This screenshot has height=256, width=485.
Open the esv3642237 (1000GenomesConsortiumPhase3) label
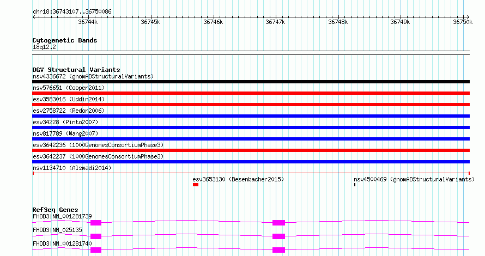pos(98,156)
